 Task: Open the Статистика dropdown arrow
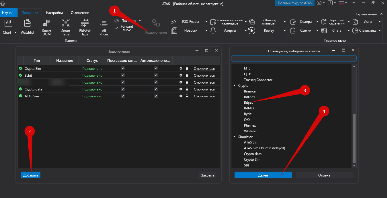[x=380, y=30]
